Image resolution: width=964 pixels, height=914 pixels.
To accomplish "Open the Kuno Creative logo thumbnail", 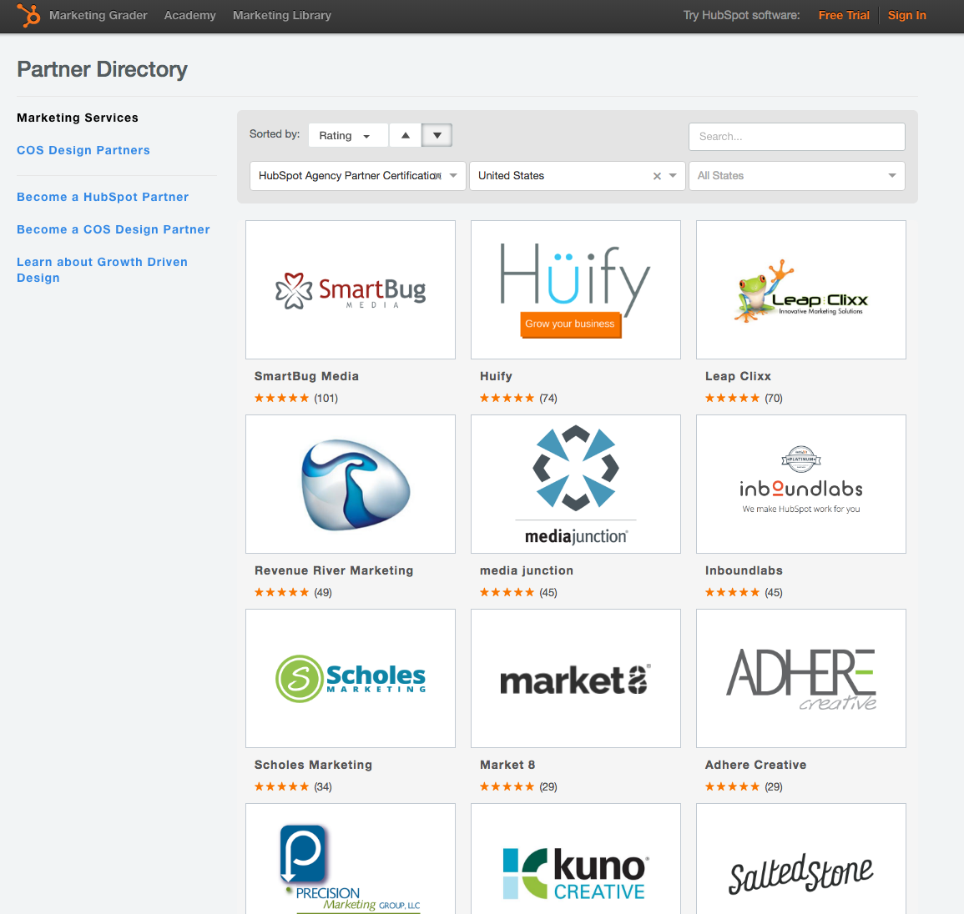I will point(575,859).
